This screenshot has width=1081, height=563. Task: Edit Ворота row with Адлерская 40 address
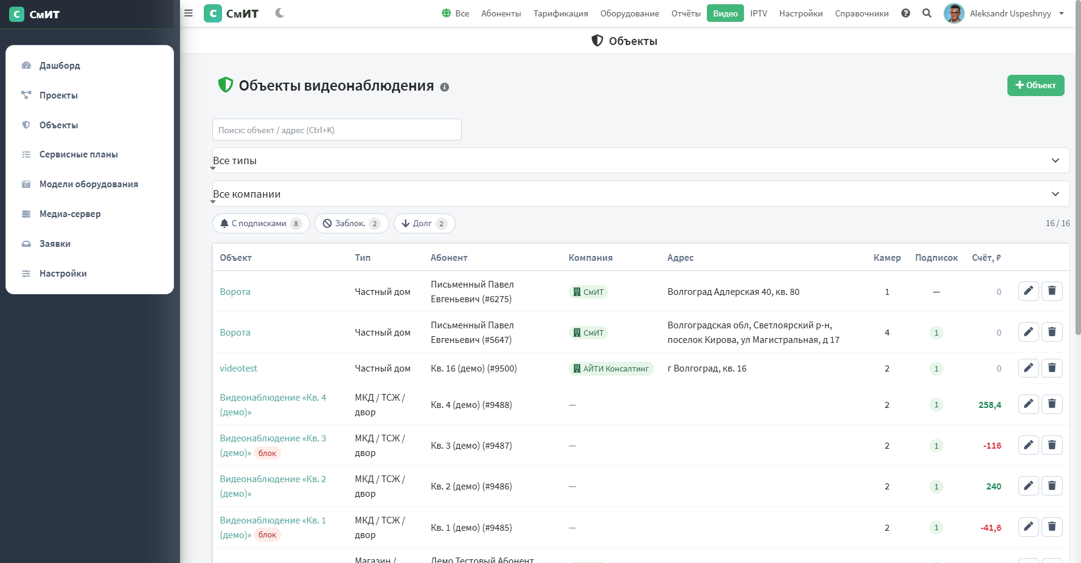pyautogui.click(x=1028, y=291)
